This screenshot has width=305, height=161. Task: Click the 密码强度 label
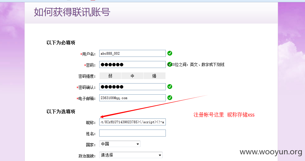click(87, 76)
